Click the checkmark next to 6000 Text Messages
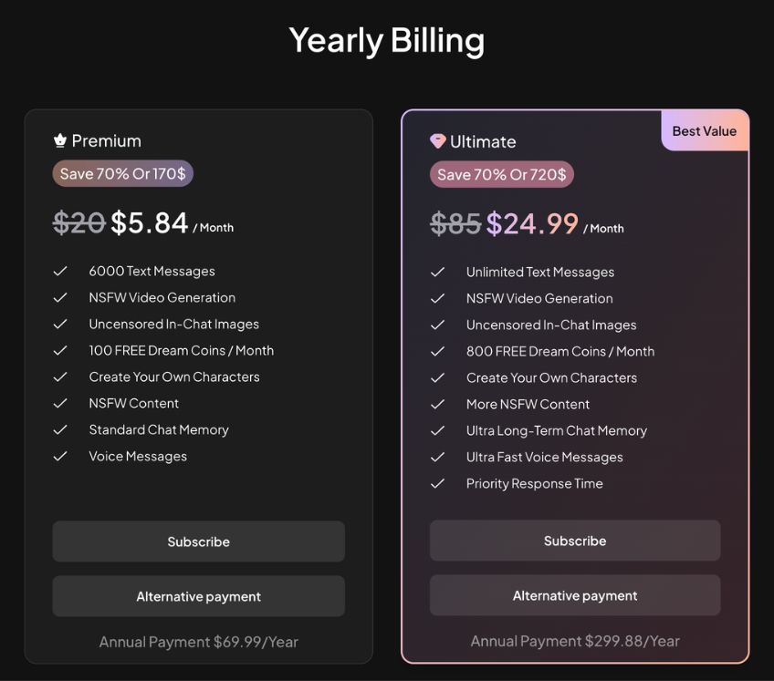Image resolution: width=774 pixels, height=681 pixels. [60, 271]
